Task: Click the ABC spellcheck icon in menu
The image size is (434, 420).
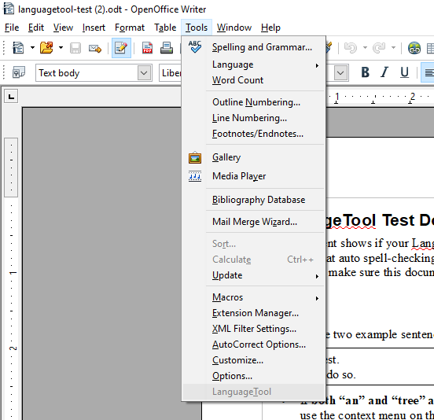Action: tap(195, 46)
